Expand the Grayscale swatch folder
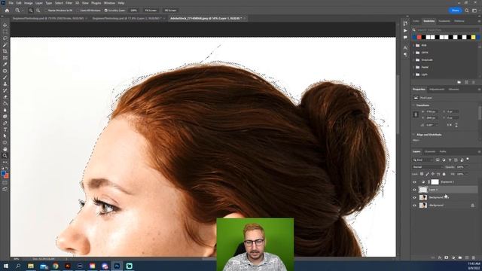 click(413, 60)
